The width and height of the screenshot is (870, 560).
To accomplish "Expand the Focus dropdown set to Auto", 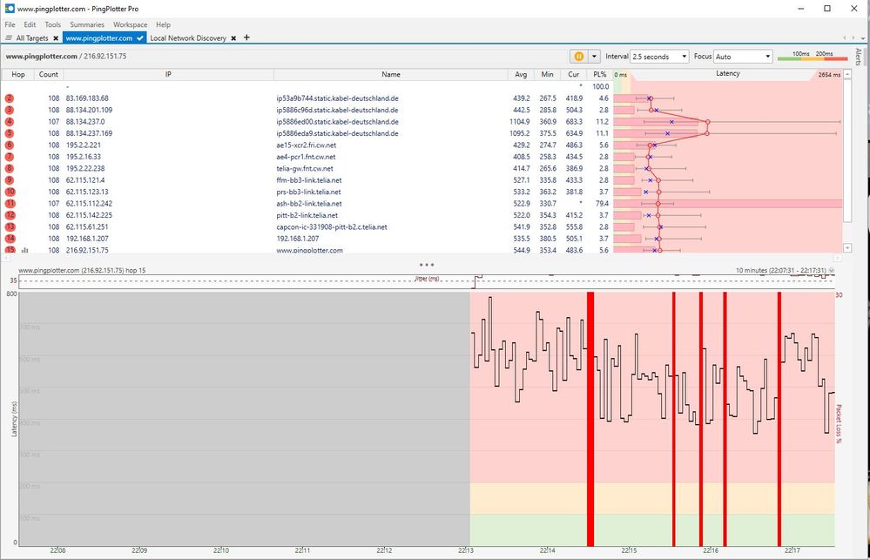I will [x=743, y=57].
